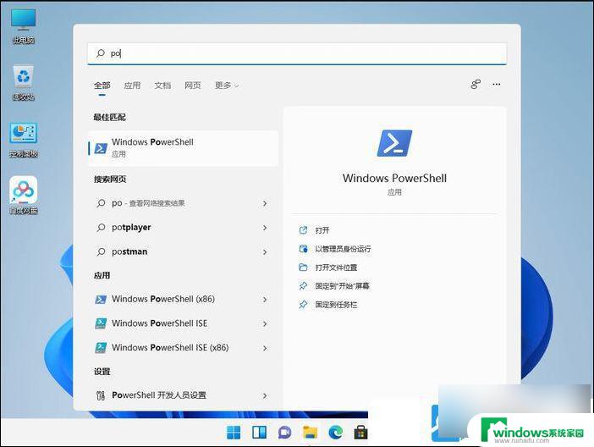Click the search text field containing 'po'

pyautogui.click(x=297, y=53)
